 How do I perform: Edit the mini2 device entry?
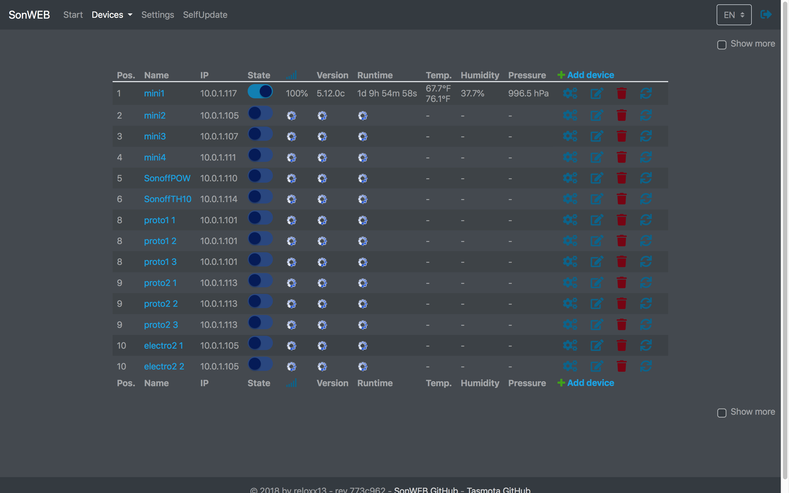pyautogui.click(x=597, y=115)
